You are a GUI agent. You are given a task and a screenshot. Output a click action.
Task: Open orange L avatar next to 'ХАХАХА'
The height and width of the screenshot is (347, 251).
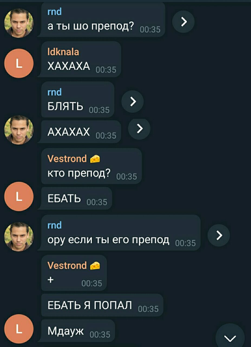coord(19,63)
